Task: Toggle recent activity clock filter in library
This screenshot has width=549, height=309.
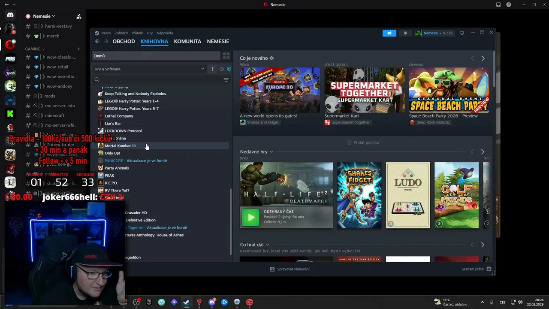Action: tap(222, 69)
